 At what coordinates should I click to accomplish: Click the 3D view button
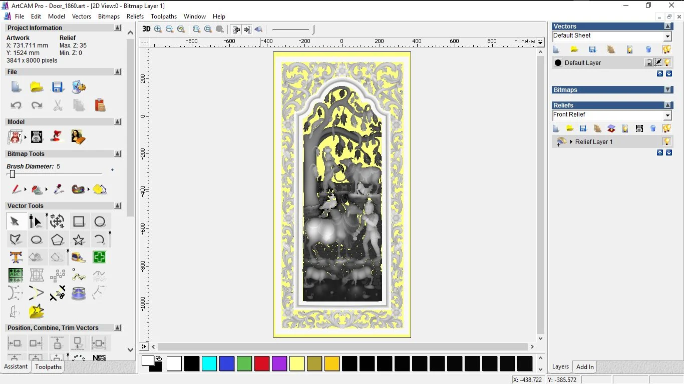click(146, 29)
